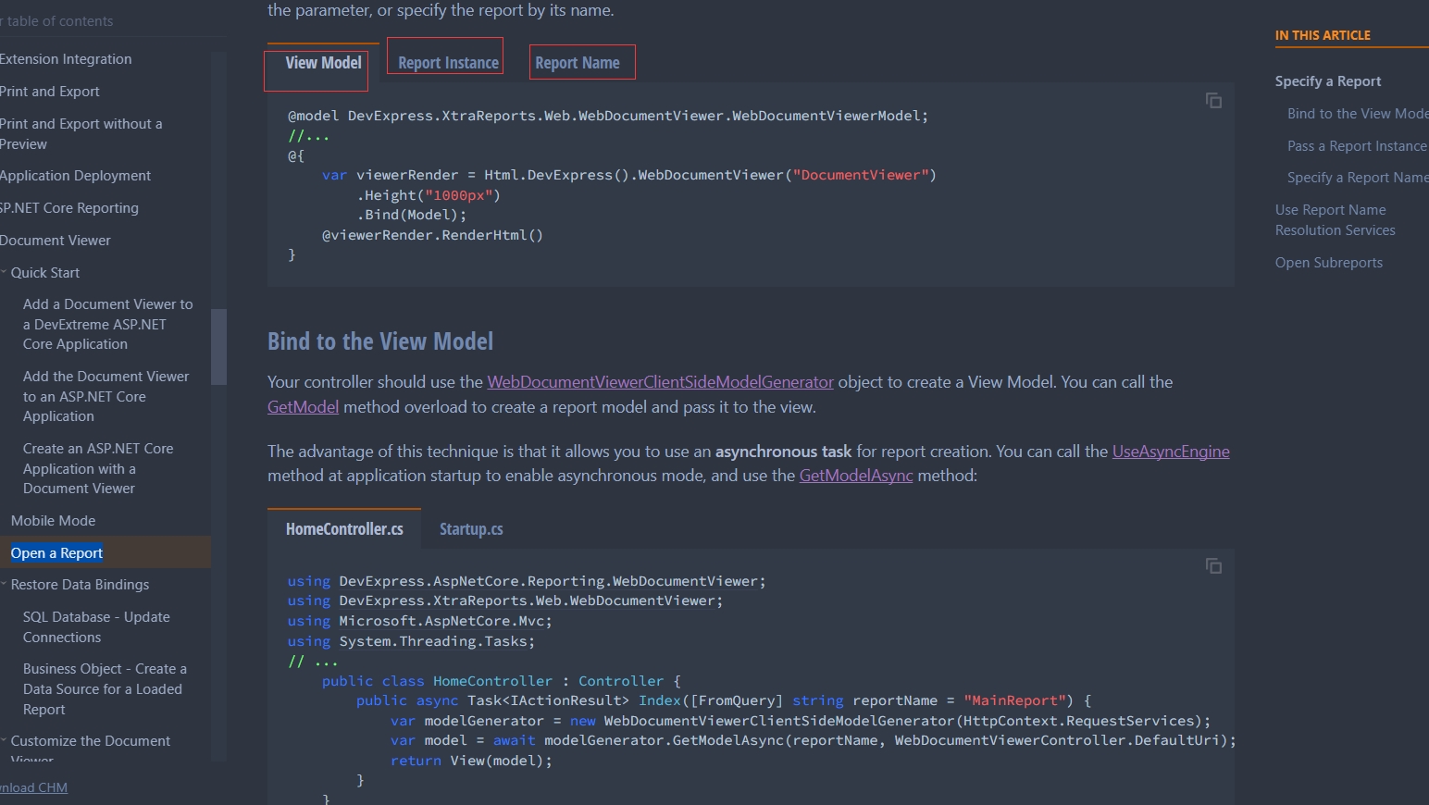Follow the UseAsyncEngine link
This screenshot has height=805, width=1429.
click(x=1171, y=452)
